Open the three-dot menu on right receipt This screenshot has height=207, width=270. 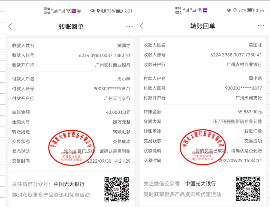pos(261,26)
